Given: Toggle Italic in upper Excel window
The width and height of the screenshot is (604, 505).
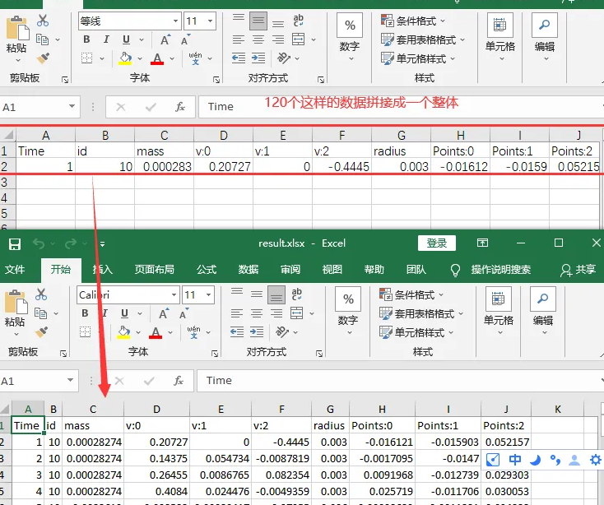Looking at the screenshot, I should tap(106, 39).
